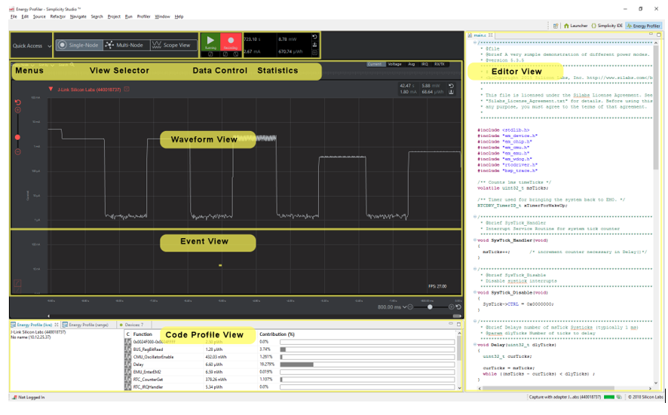Click the Not Logged In status icon

pos(14,397)
